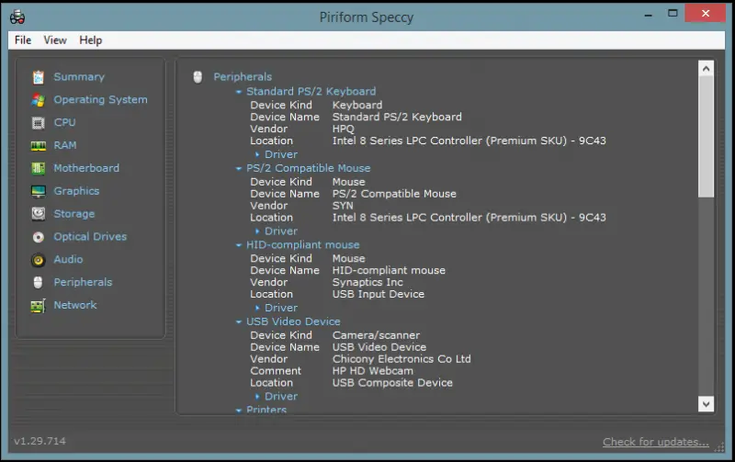The width and height of the screenshot is (735, 462).
Task: Click the Network card icon
Action: 39,306
